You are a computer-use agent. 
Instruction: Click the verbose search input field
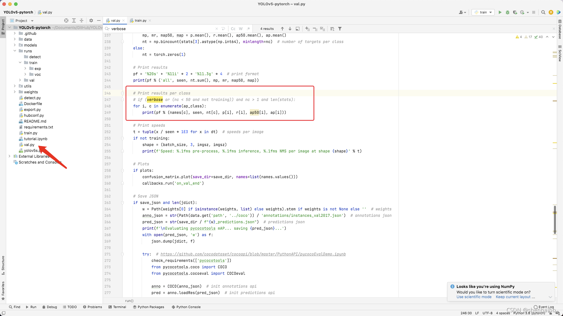[161, 29]
